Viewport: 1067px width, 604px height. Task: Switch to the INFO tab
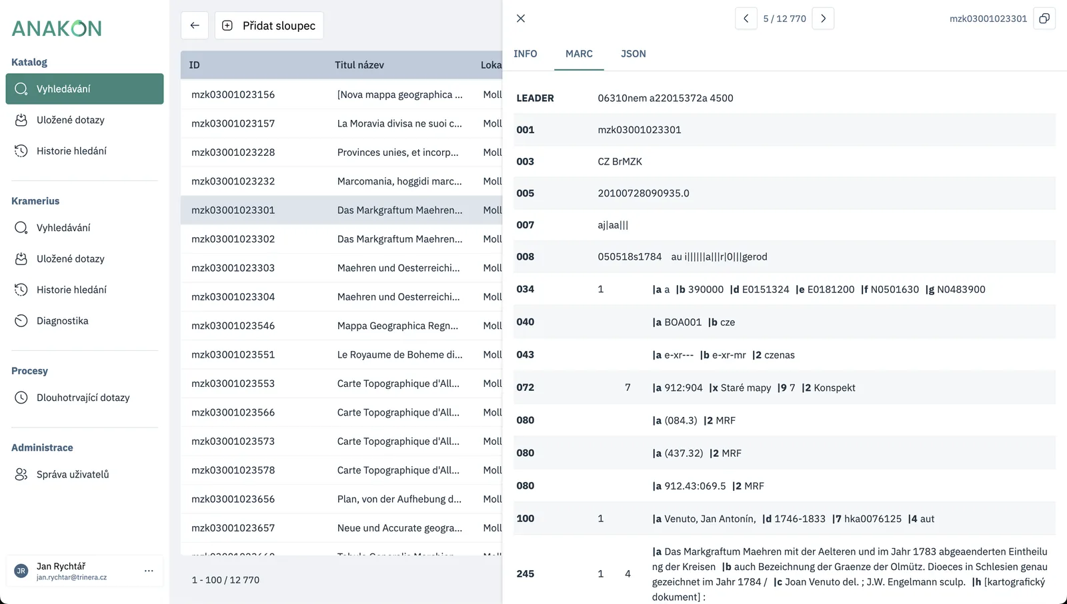[525, 54]
